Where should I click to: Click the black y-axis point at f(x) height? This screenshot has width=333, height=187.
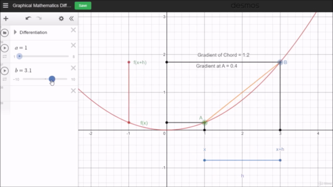(166, 123)
